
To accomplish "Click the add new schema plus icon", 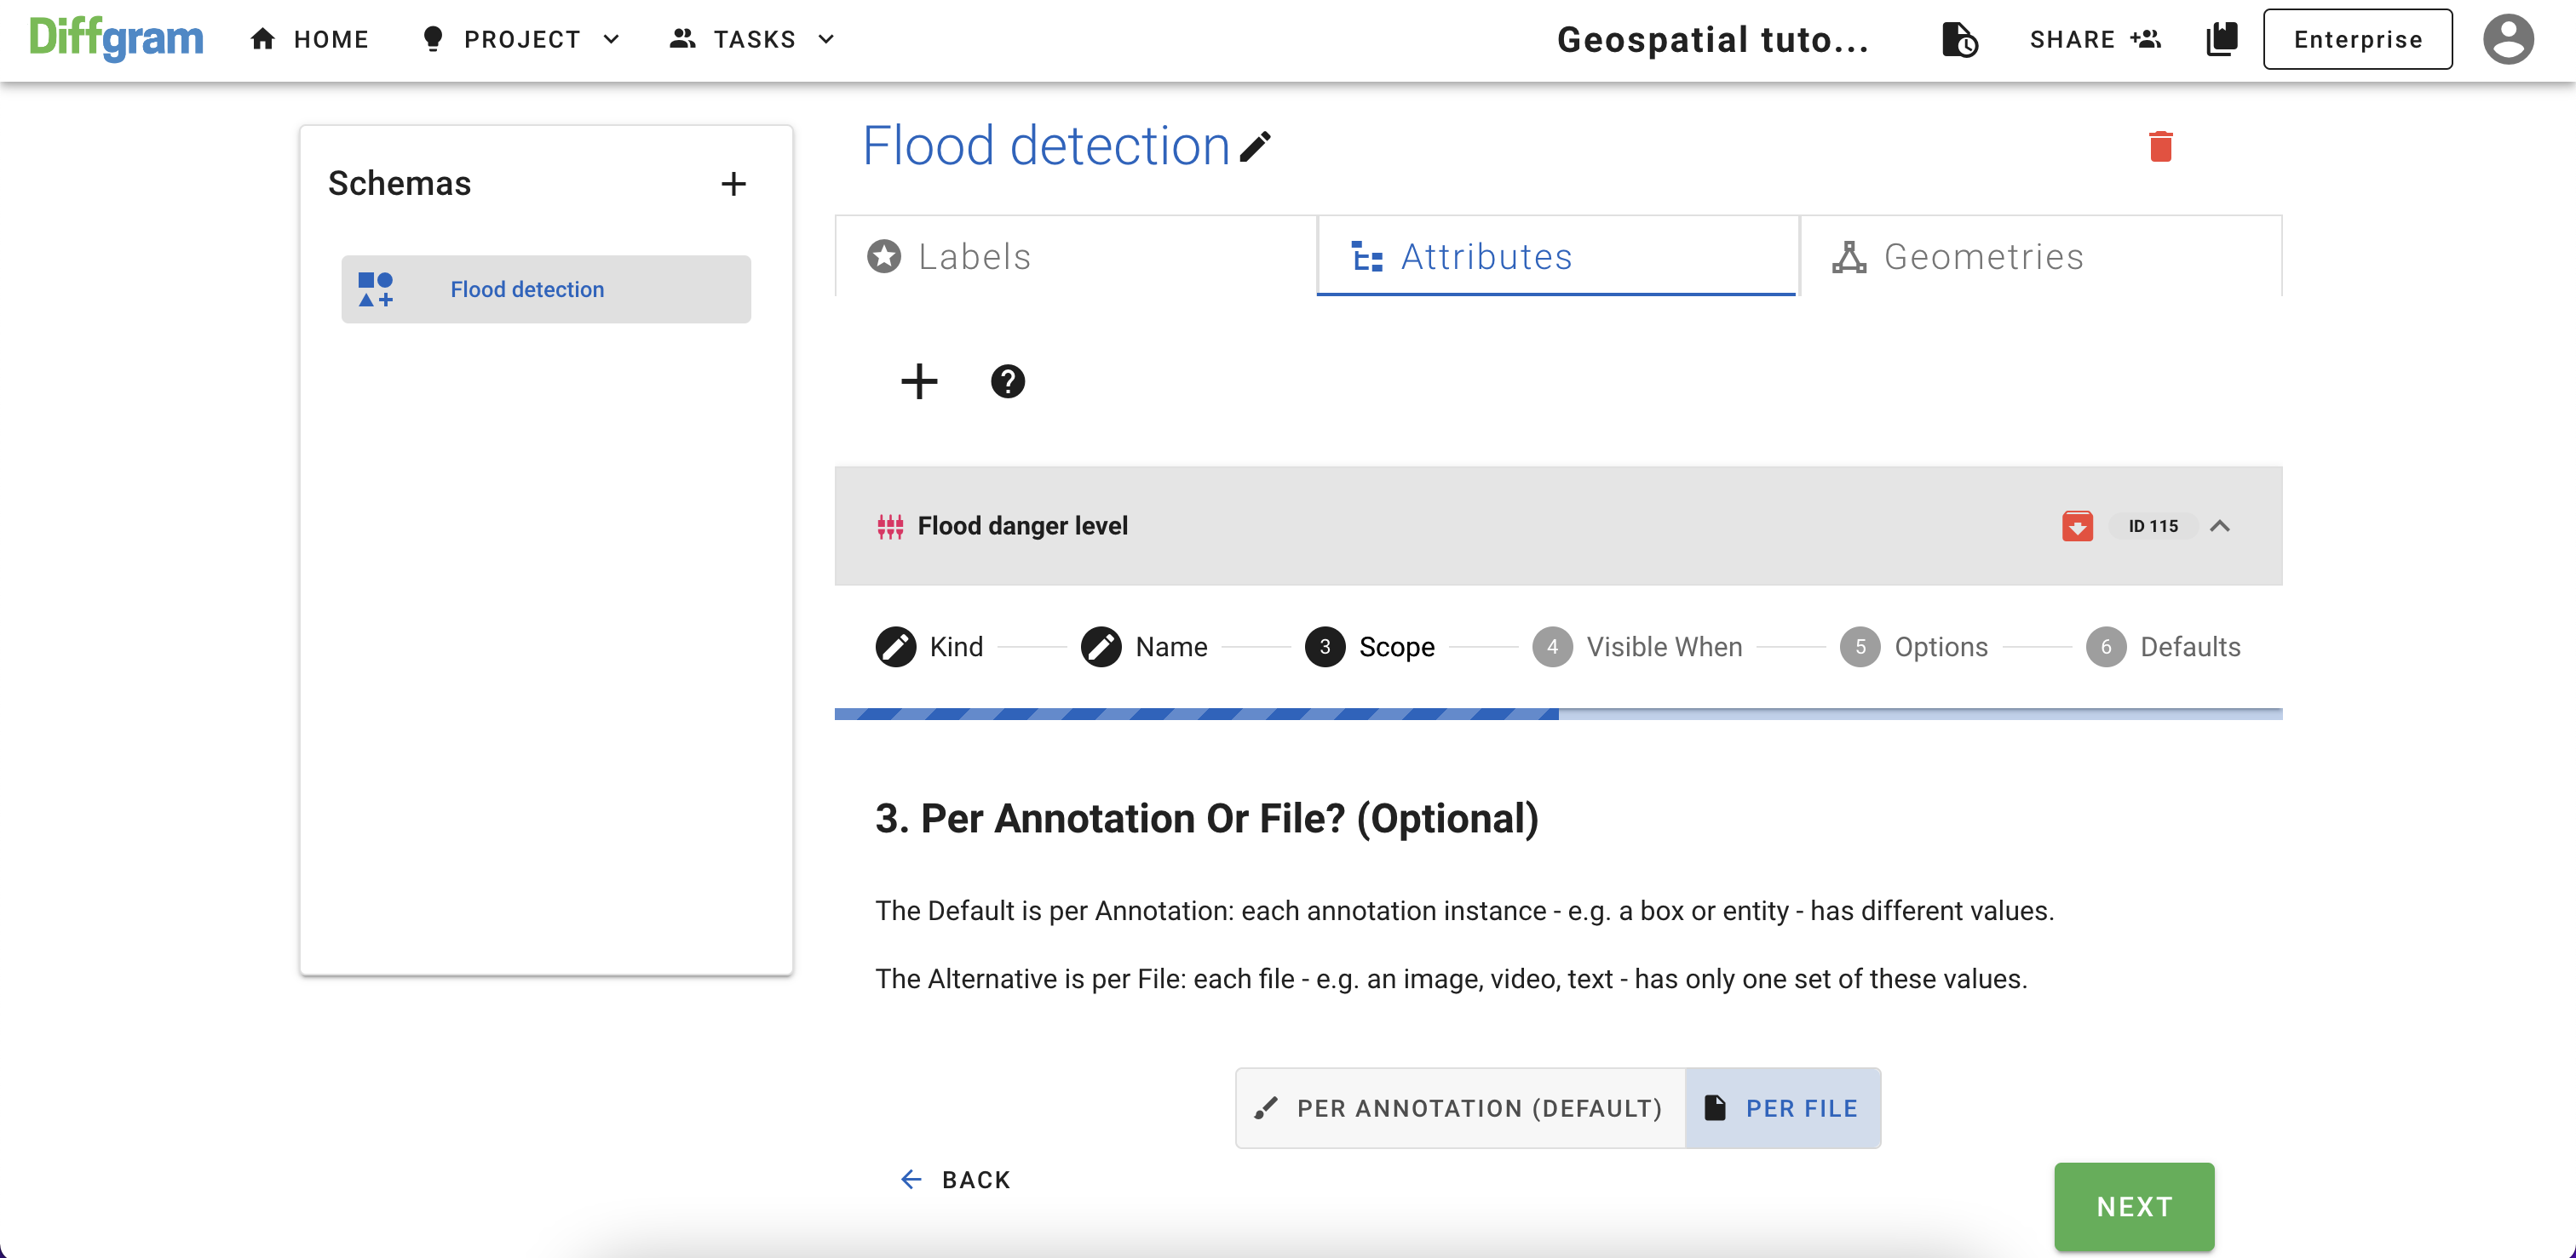I will click(x=734, y=184).
